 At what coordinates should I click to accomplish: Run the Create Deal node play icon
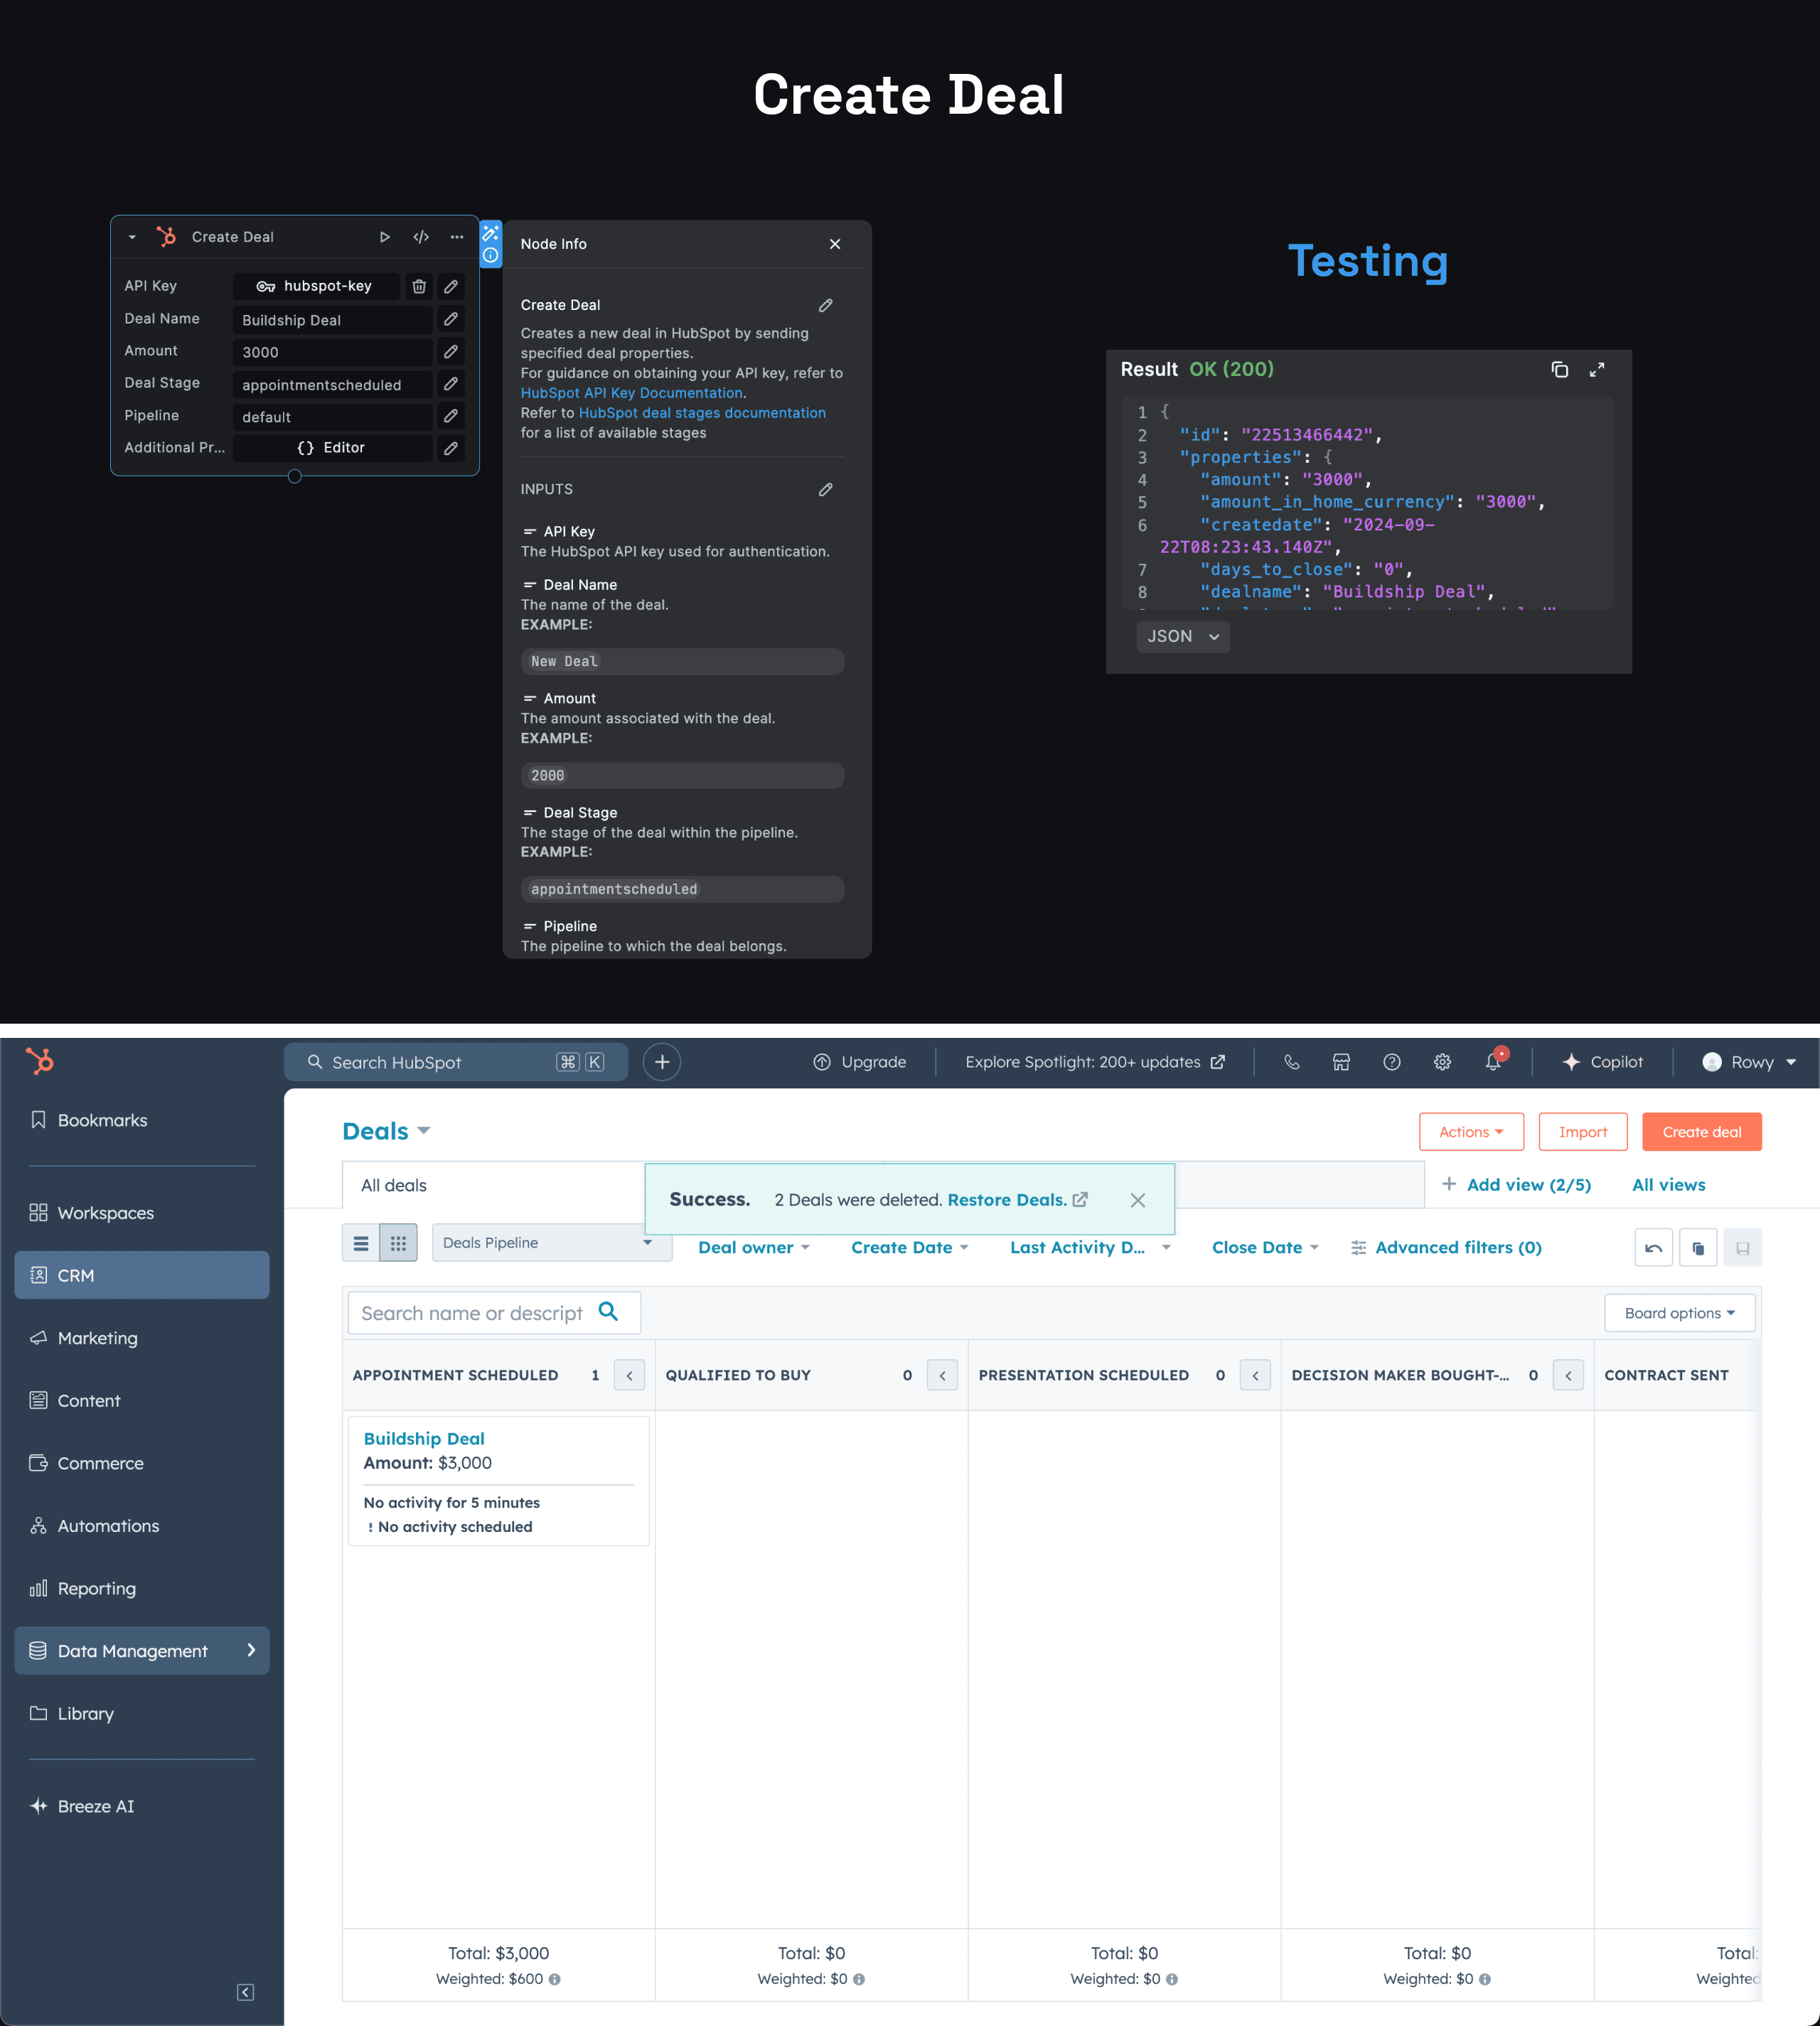pyautogui.click(x=384, y=237)
